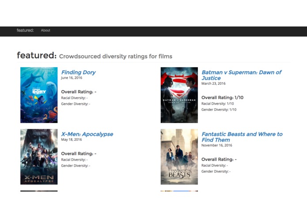Click the Crowdsourced diversity ratings for films subtitle
Image resolution: width=307 pixels, height=218 pixels.
pos(116,56)
